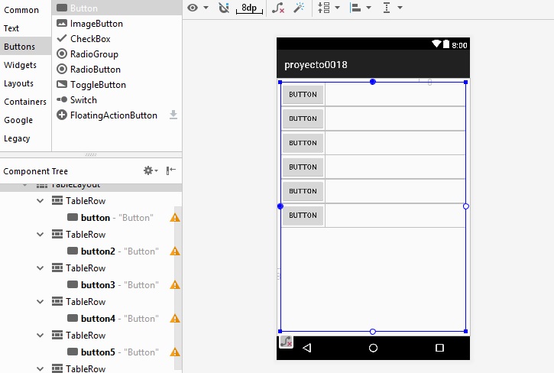Select the Widgets palette category

click(20, 65)
